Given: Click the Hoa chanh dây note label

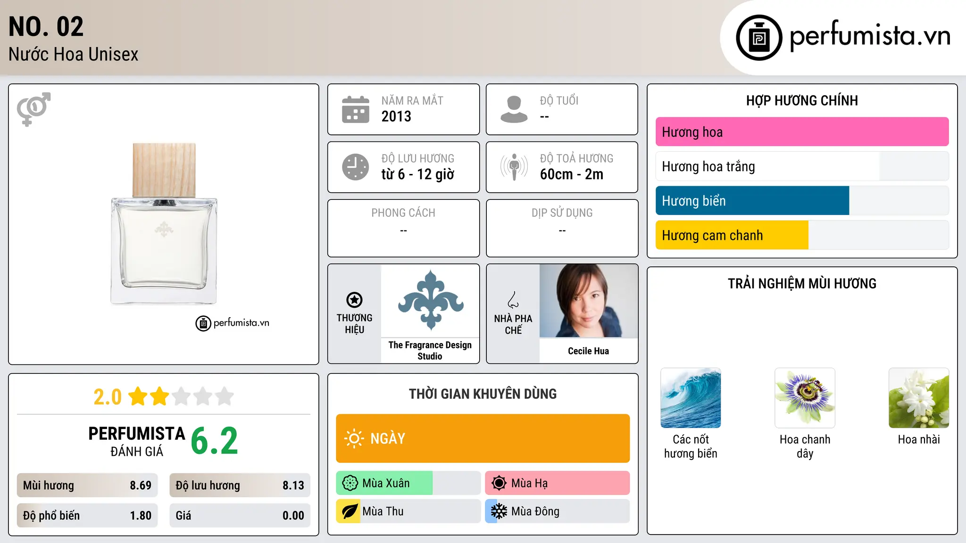Looking at the screenshot, I should point(805,446).
